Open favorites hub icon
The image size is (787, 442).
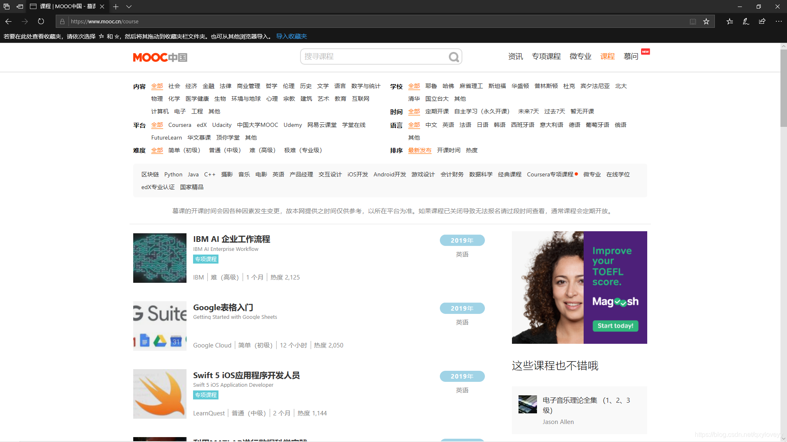click(x=730, y=21)
